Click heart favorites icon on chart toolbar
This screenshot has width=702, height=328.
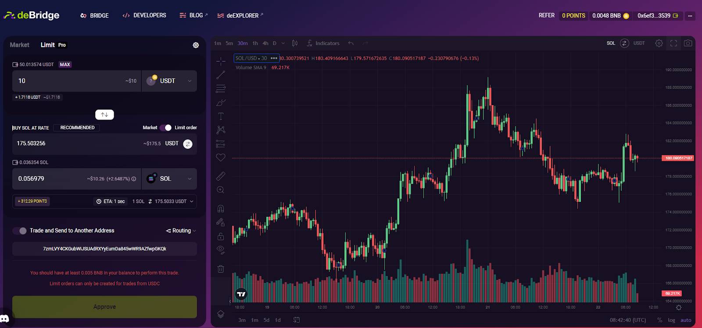click(221, 157)
